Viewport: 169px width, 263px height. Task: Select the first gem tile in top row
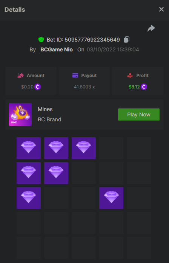click(x=29, y=148)
